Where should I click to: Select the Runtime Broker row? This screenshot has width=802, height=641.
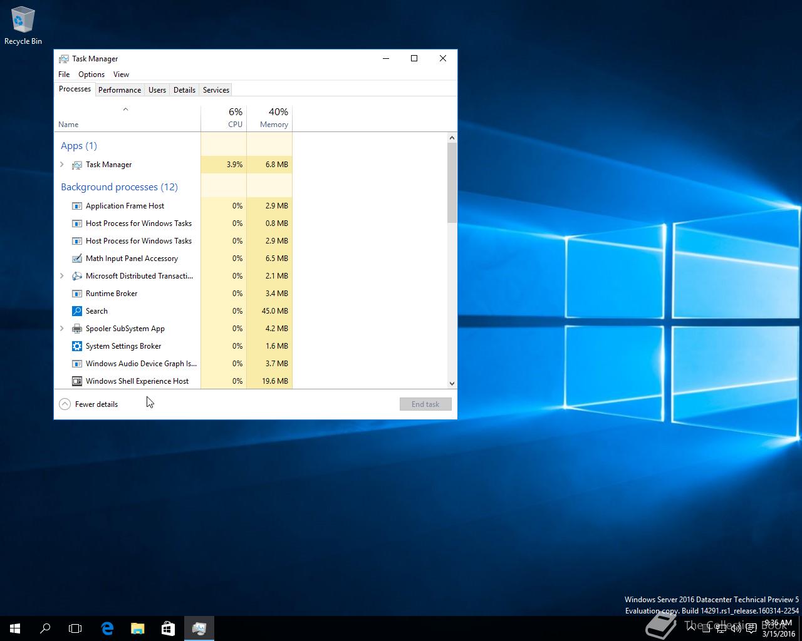[x=174, y=294]
